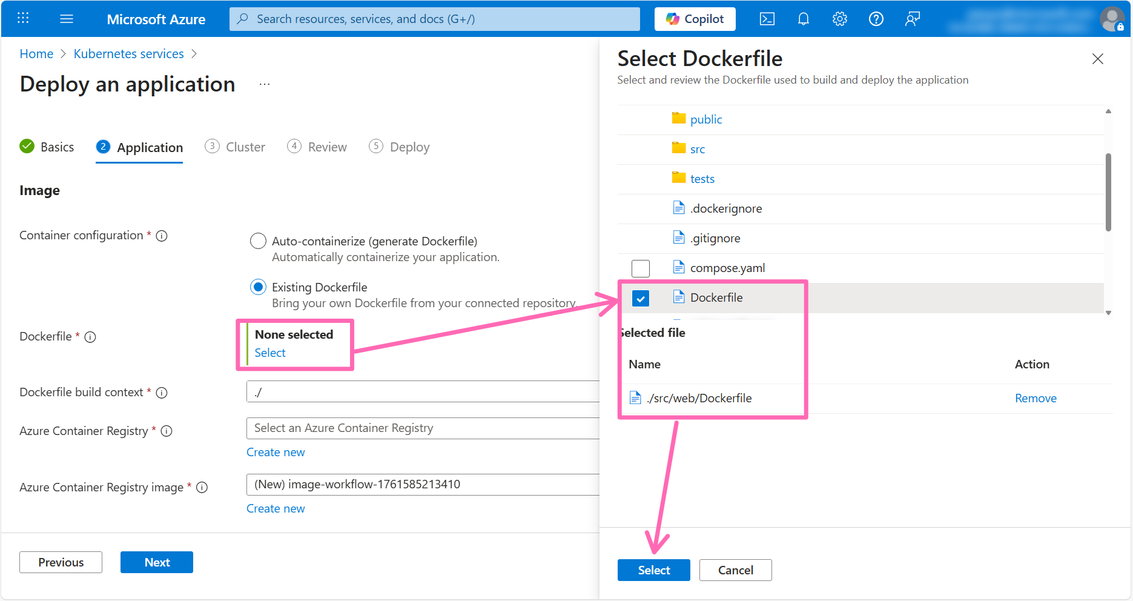
Task: Uncheck the Dockerfile checkbox
Action: pos(640,298)
